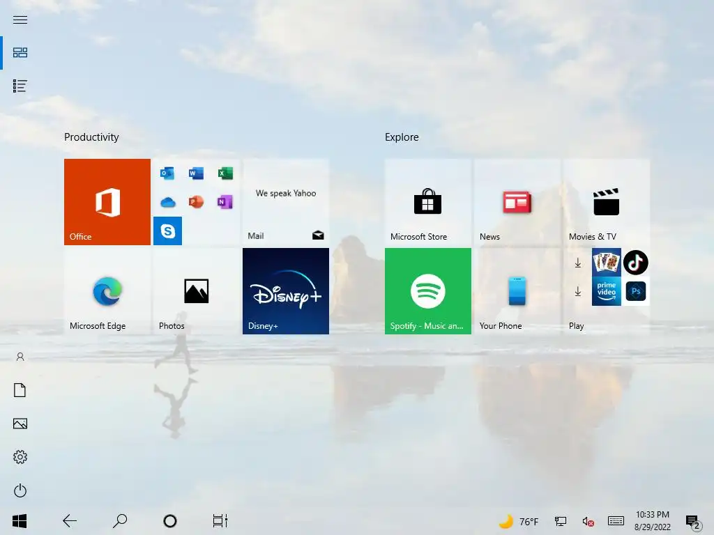Viewport: 714px width, 535px height.
Task: Open OneDrive small tile
Action: (167, 201)
